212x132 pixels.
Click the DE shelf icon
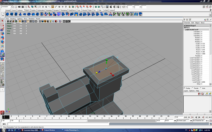[140, 14]
